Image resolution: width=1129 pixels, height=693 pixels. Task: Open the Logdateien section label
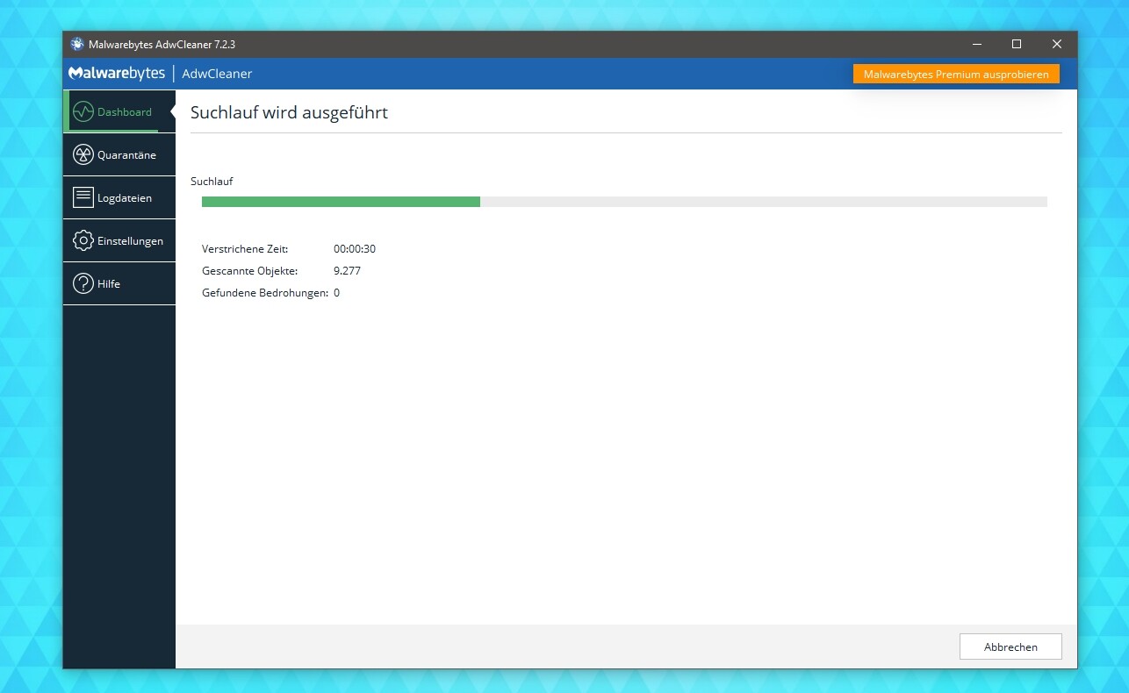point(125,198)
